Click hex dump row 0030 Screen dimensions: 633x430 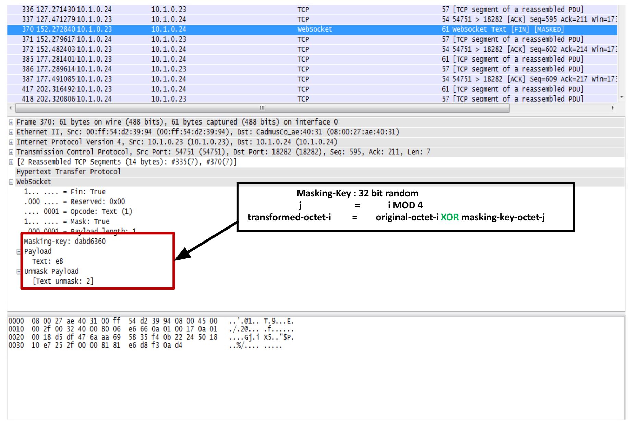[x=146, y=346]
